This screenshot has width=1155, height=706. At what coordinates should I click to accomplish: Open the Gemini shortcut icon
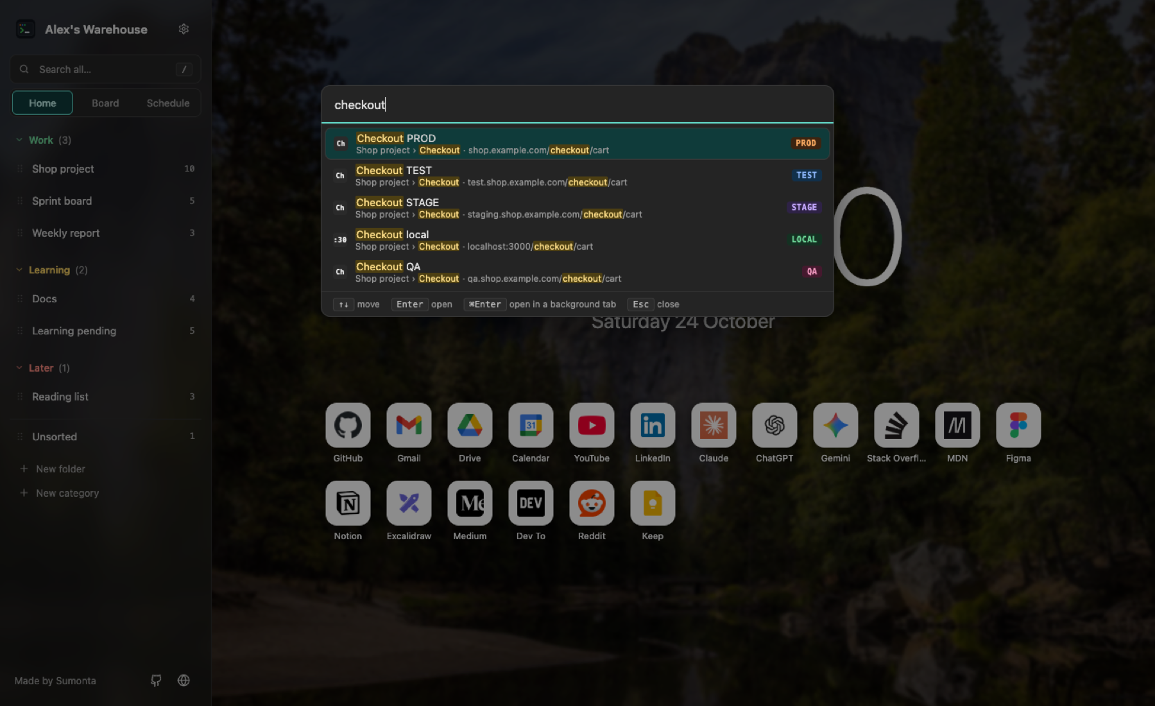[835, 425]
